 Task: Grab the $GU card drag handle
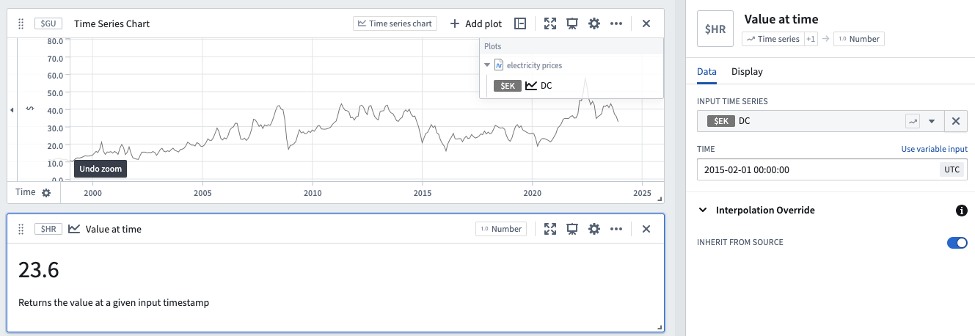21,23
